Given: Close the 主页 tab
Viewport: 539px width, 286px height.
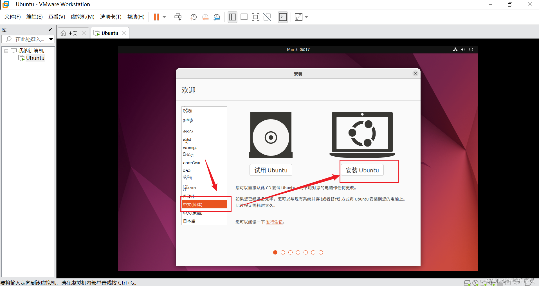Looking at the screenshot, I should pyautogui.click(x=84, y=33).
